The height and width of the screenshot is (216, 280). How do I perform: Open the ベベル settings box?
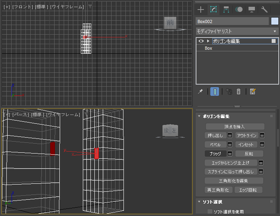(230, 144)
